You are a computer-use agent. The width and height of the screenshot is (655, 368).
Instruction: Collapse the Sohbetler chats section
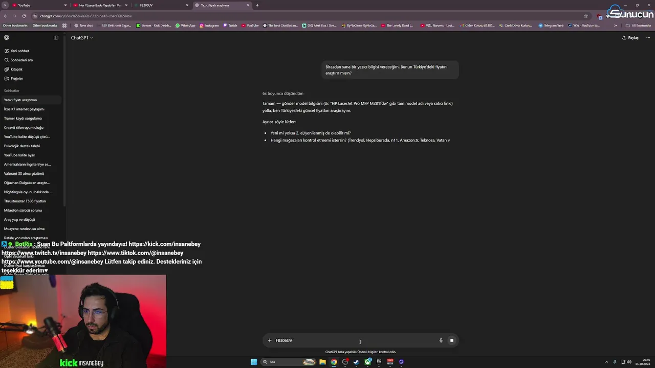tap(12, 91)
